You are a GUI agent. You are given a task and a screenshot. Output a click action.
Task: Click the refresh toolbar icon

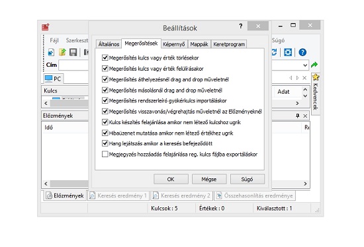274,52
